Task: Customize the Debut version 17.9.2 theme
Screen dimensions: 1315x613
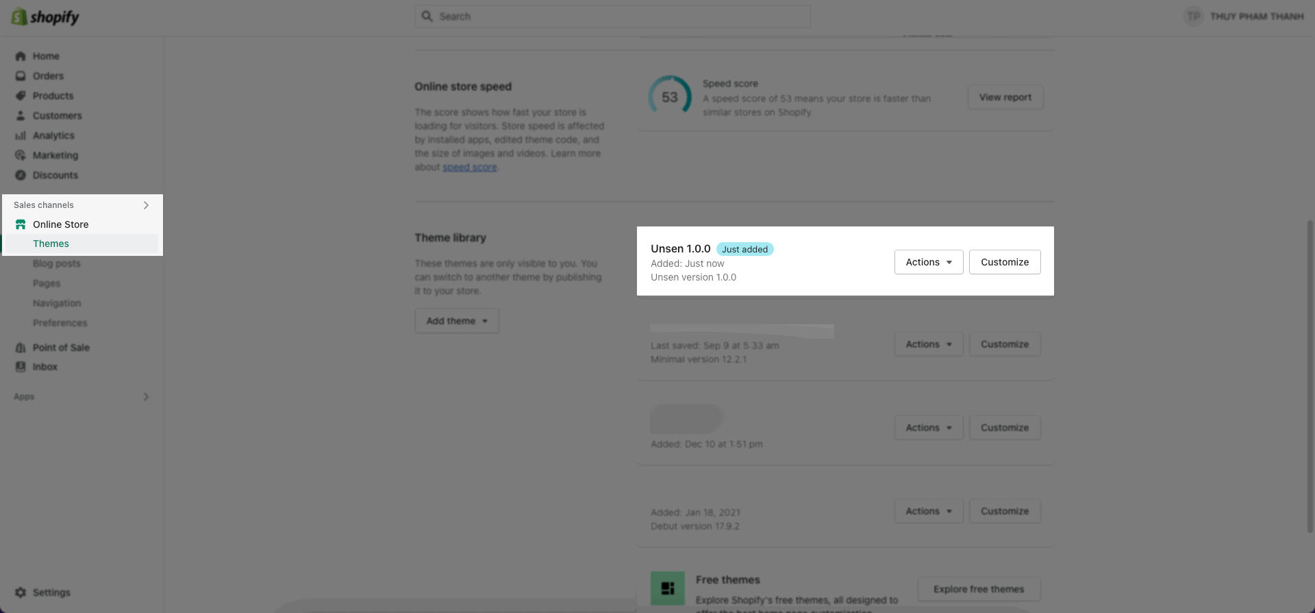Action: click(1005, 511)
